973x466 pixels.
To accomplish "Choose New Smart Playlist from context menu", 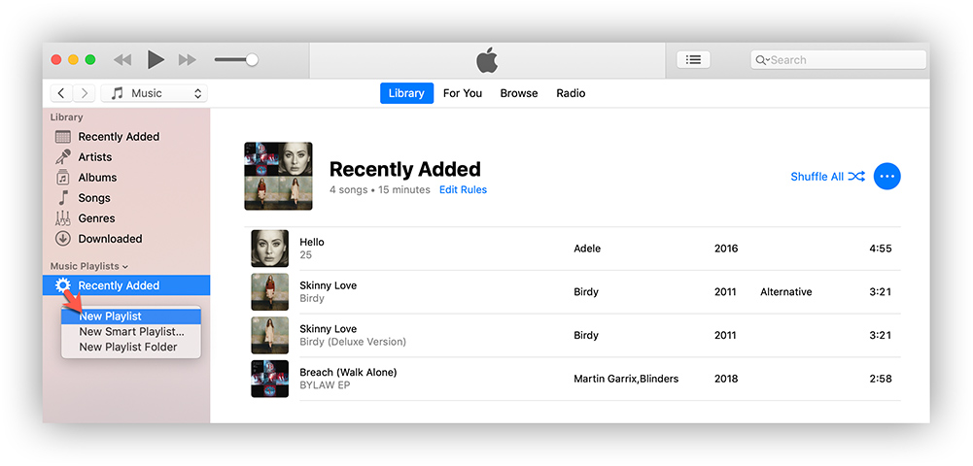I will click(x=131, y=332).
